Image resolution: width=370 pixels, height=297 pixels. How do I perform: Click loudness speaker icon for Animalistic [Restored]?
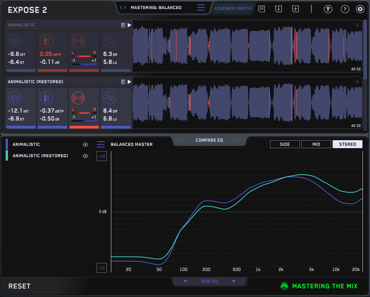(x=14, y=98)
